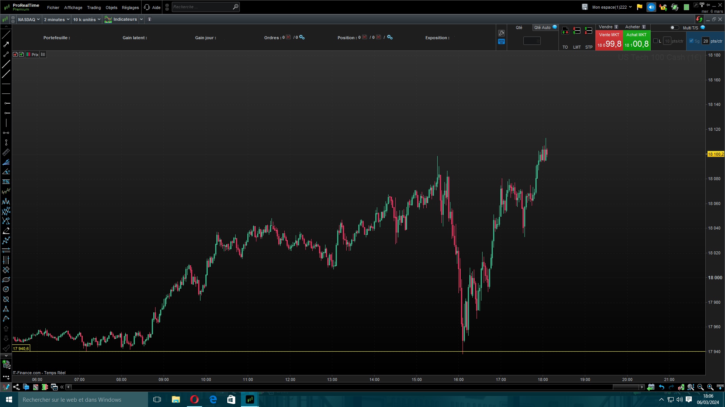Click the wrench settings icon in order panel

tap(501, 33)
